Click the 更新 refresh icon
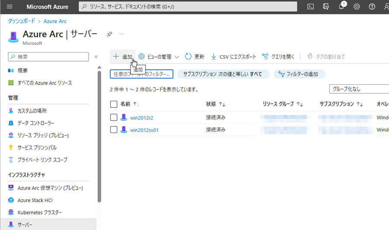This screenshot has height=230, width=389. coord(188,56)
